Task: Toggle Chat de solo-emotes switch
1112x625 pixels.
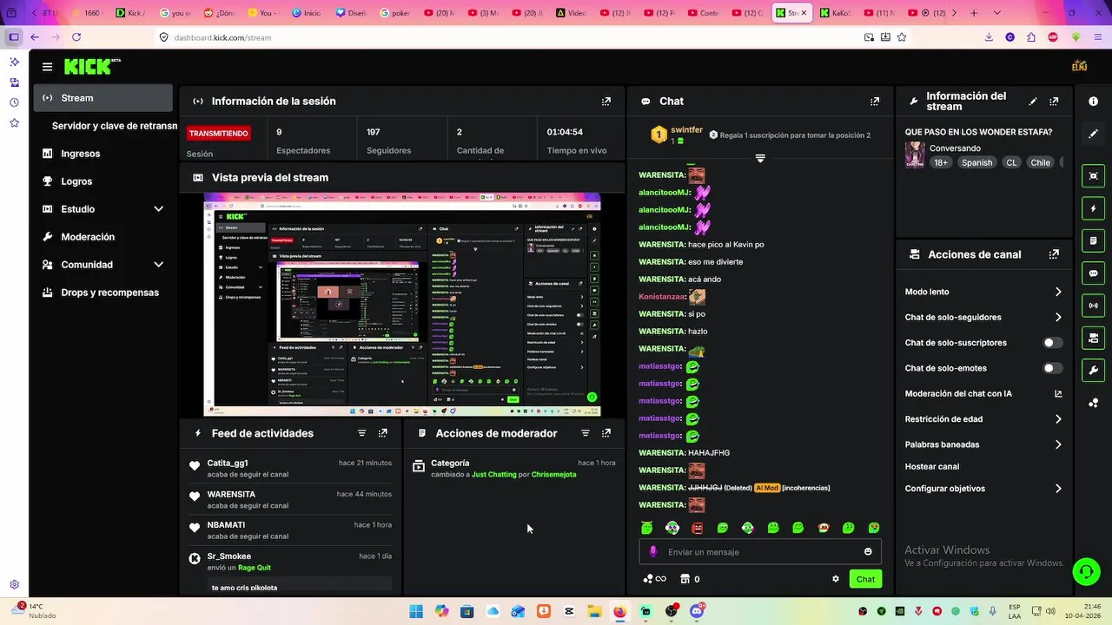Action: click(x=1052, y=368)
